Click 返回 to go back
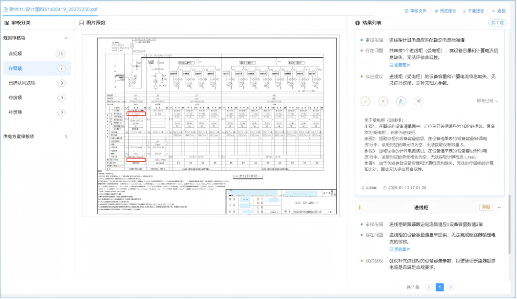The height and width of the screenshot is (299, 517). (498, 11)
